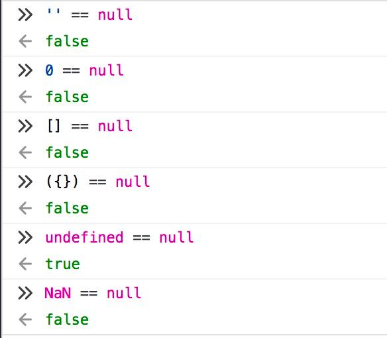The image size is (387, 338).
Task: Click the empty string literal ''
Action: [54, 12]
